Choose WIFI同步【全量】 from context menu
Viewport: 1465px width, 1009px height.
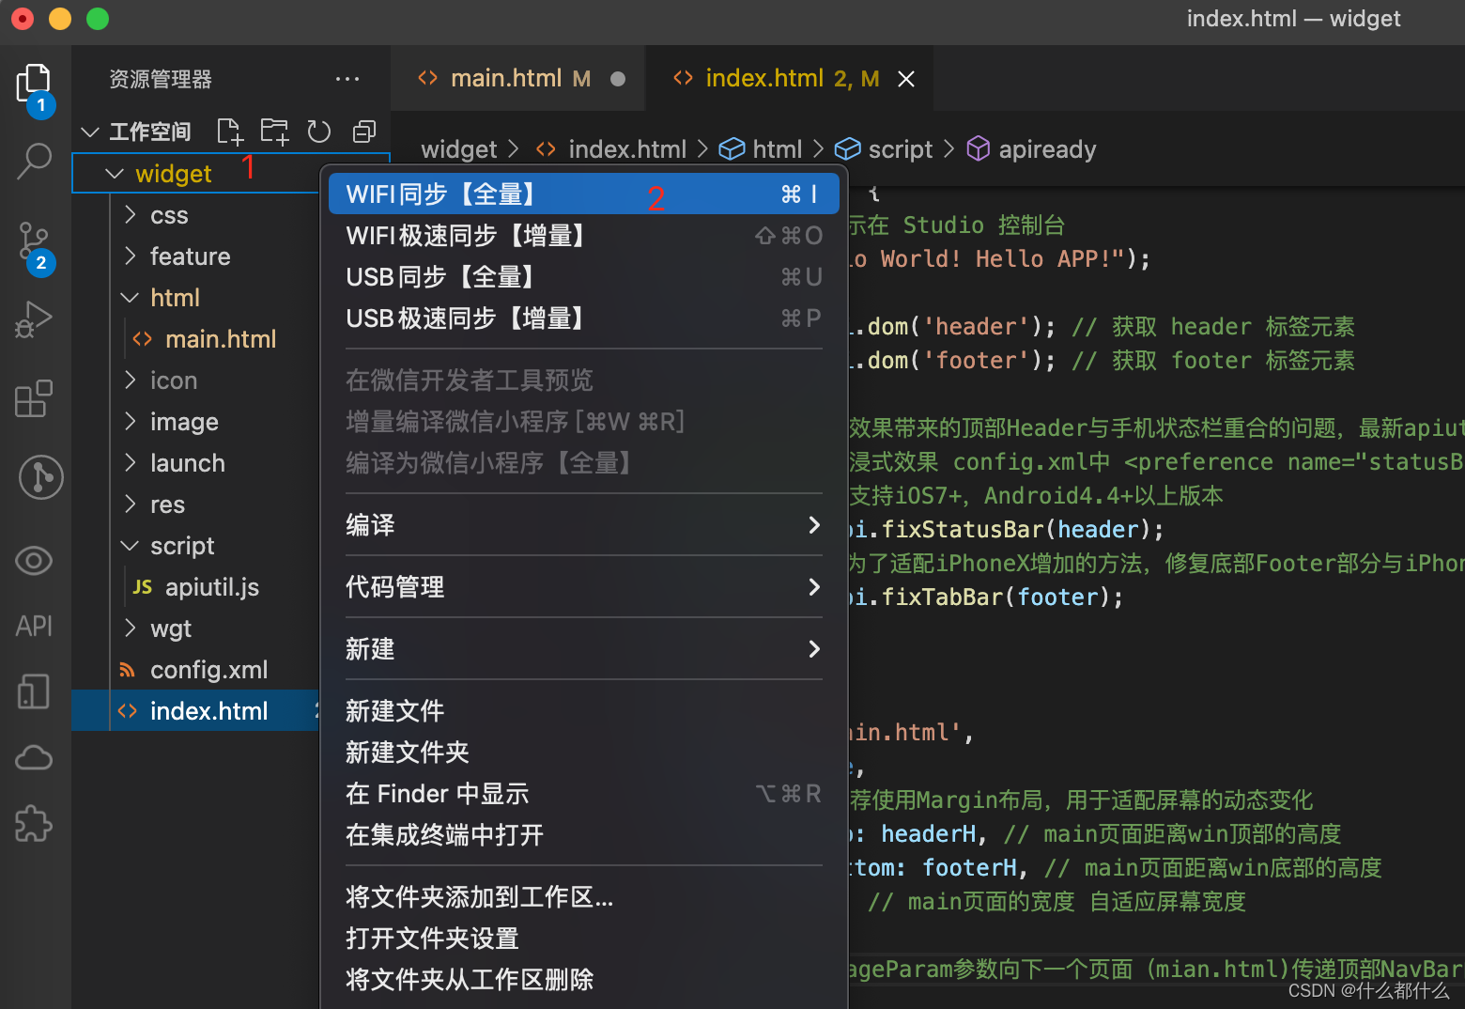[583, 194]
